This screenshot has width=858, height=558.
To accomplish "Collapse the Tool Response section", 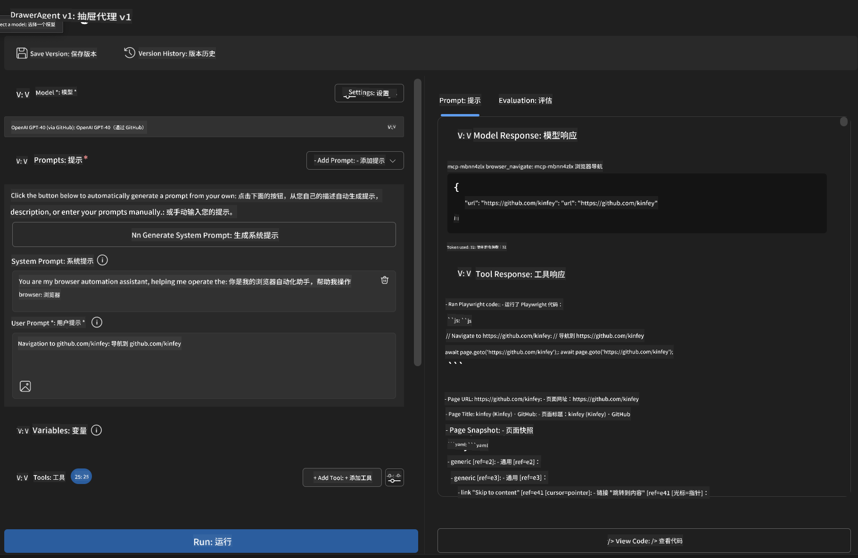I will 464,273.
